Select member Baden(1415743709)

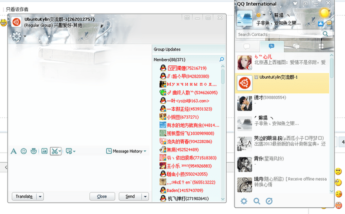click(185, 190)
